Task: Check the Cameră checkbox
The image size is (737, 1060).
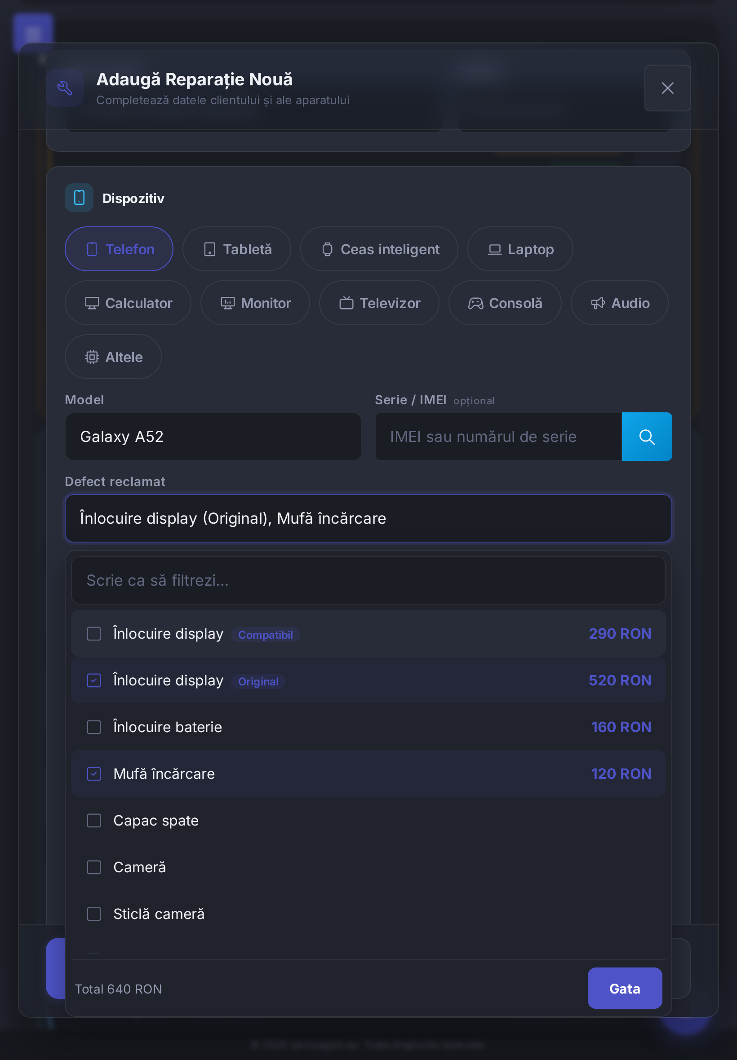Action: click(x=94, y=867)
